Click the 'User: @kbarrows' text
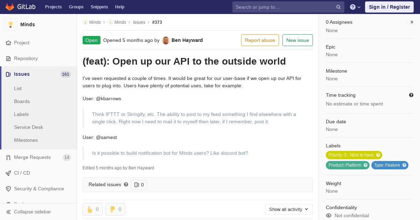Viewport: 420px width, 220px height. click(102, 98)
